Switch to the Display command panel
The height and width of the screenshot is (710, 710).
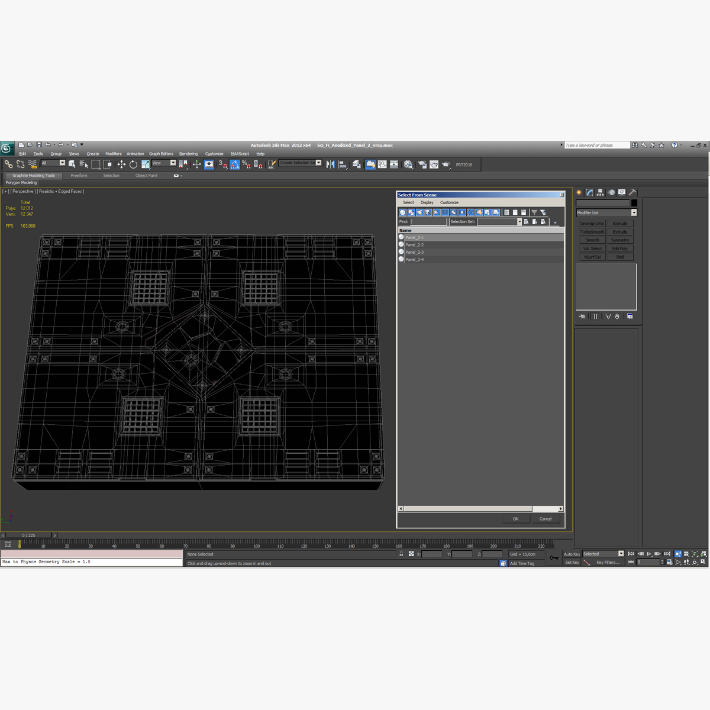pyautogui.click(x=622, y=192)
